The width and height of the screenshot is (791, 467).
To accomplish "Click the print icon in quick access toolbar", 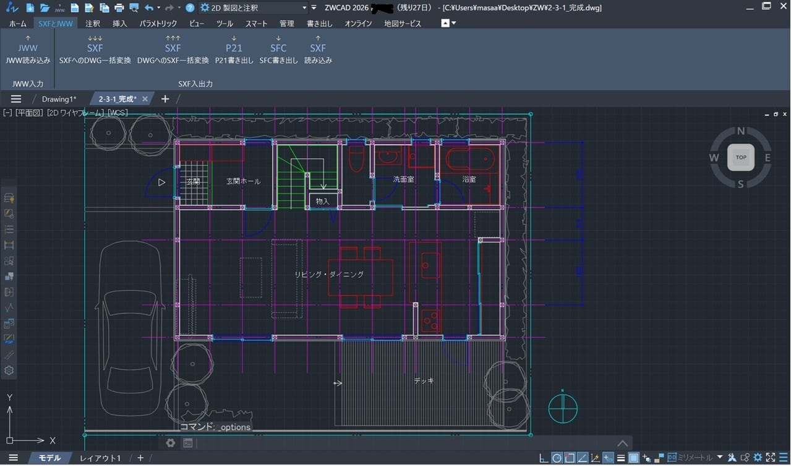I will (119, 8).
